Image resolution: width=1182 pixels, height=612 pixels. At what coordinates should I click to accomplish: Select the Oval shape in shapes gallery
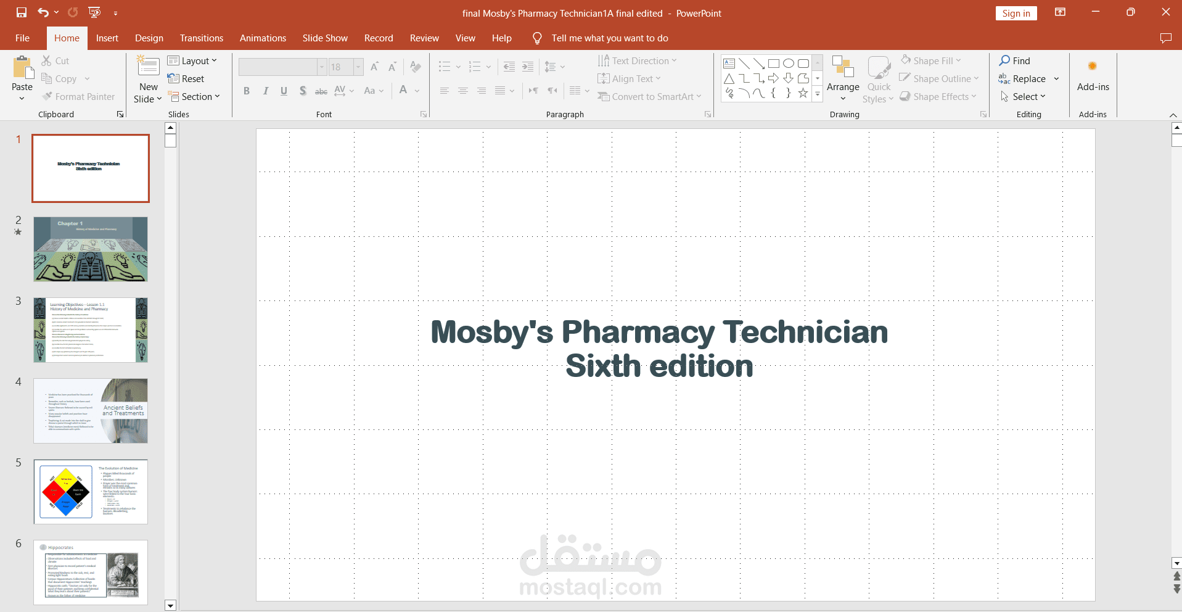[x=788, y=64]
